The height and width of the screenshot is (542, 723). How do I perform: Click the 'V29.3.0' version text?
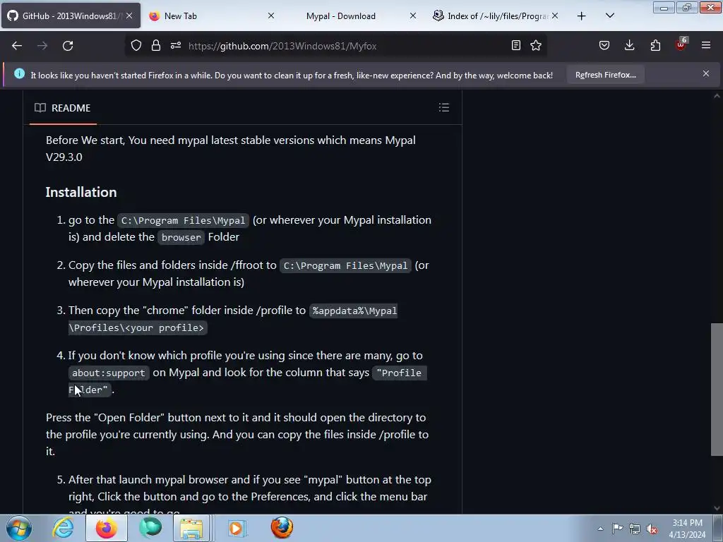click(64, 157)
